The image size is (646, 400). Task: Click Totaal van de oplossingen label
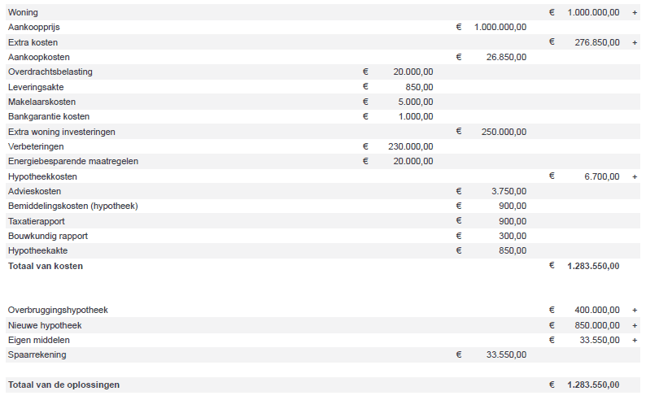click(63, 385)
